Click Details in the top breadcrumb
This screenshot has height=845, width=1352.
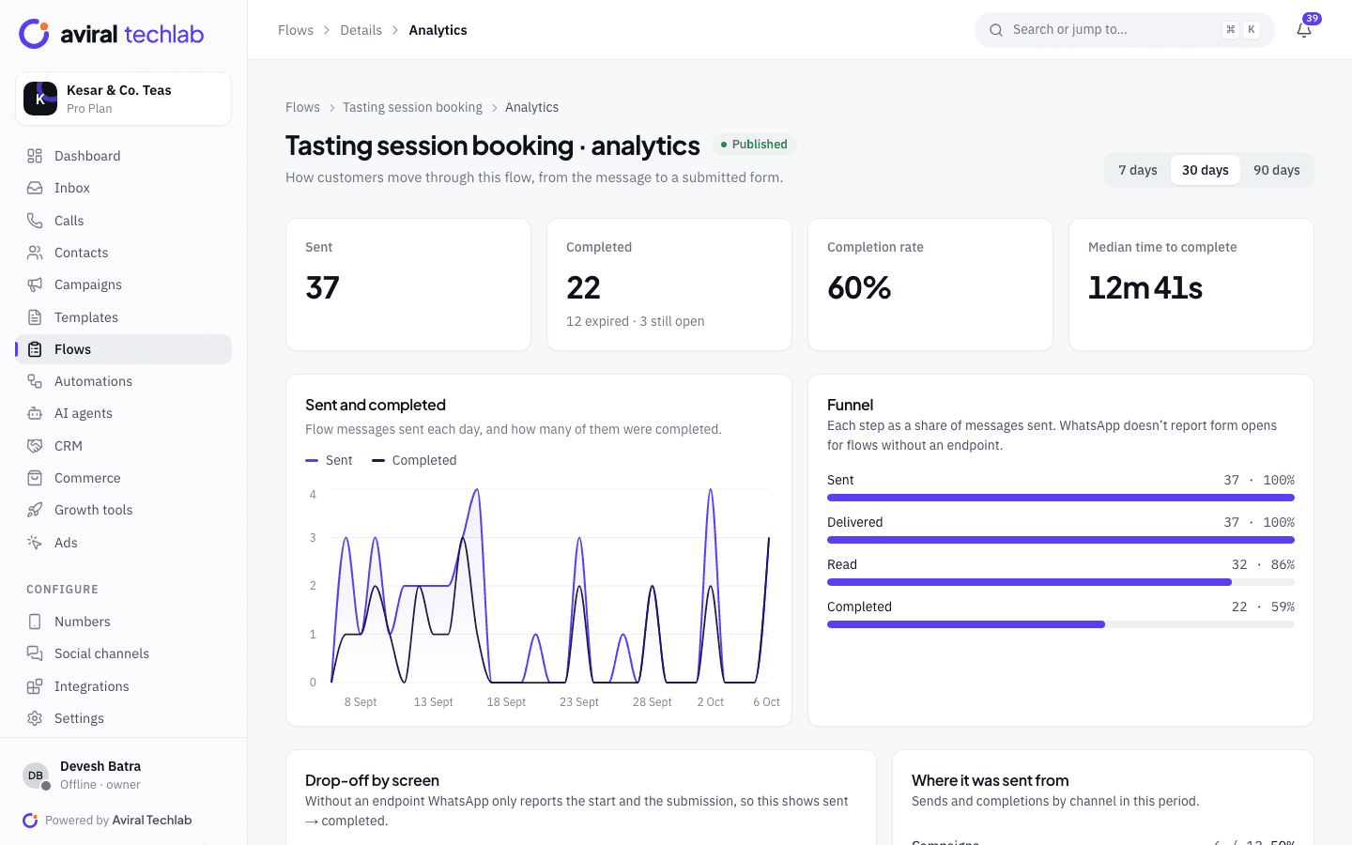pos(361,30)
